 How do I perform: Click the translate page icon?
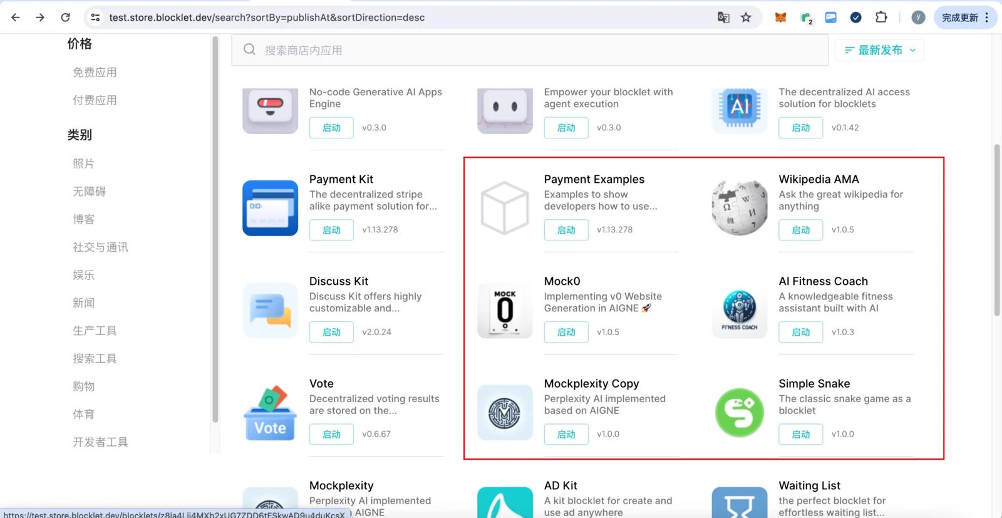tap(723, 18)
